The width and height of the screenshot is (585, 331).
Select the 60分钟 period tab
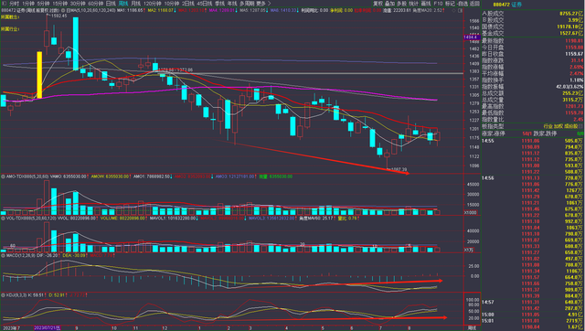coord(96,4)
